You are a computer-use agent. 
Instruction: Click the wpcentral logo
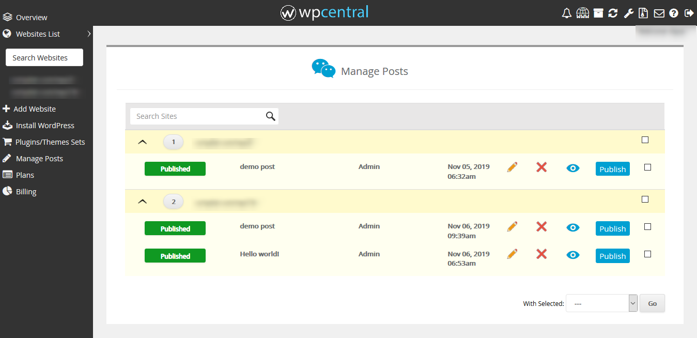pos(324,12)
